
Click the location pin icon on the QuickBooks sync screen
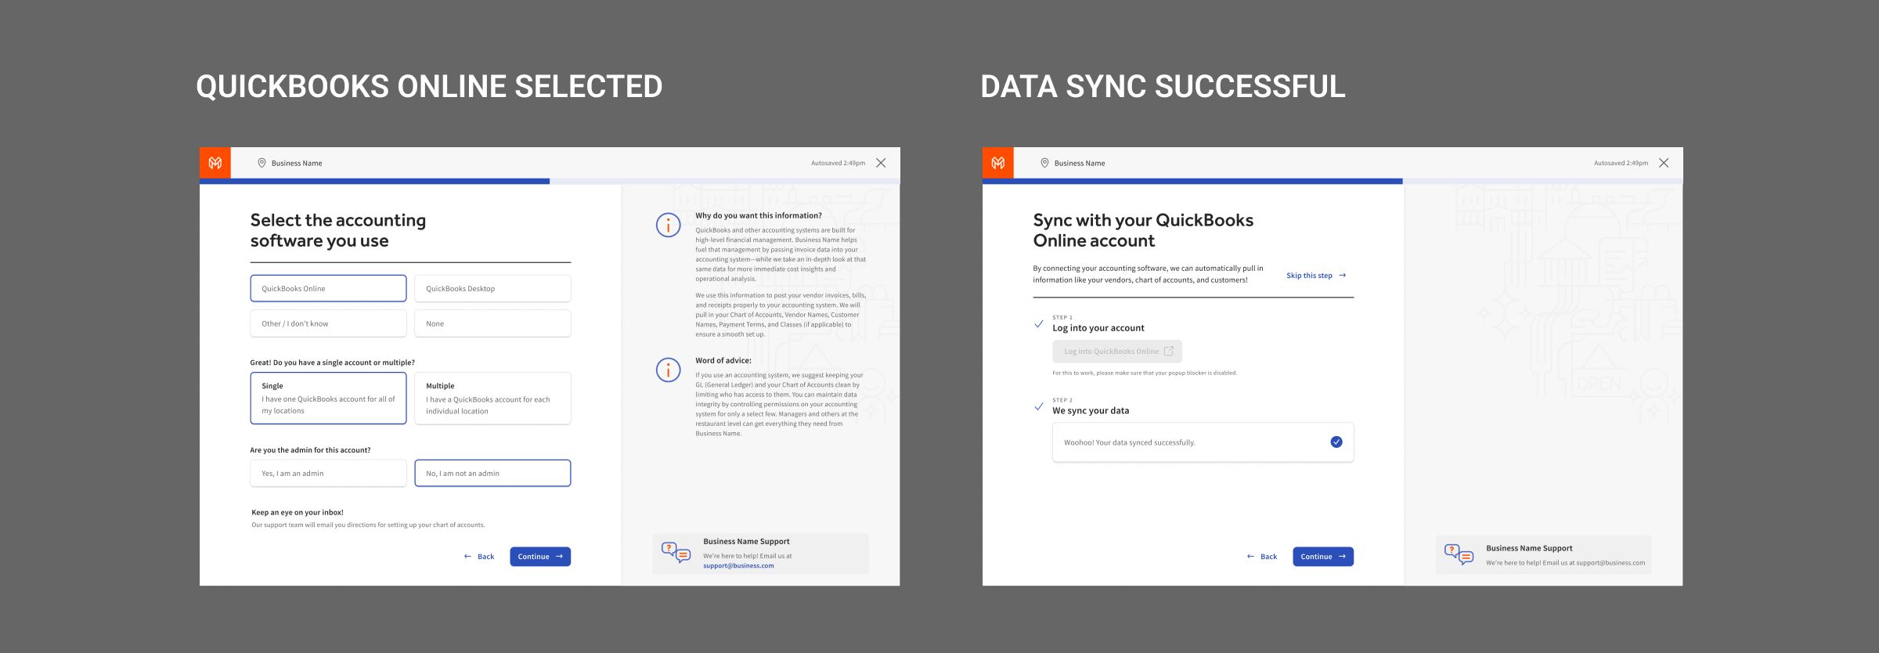coord(1044,163)
